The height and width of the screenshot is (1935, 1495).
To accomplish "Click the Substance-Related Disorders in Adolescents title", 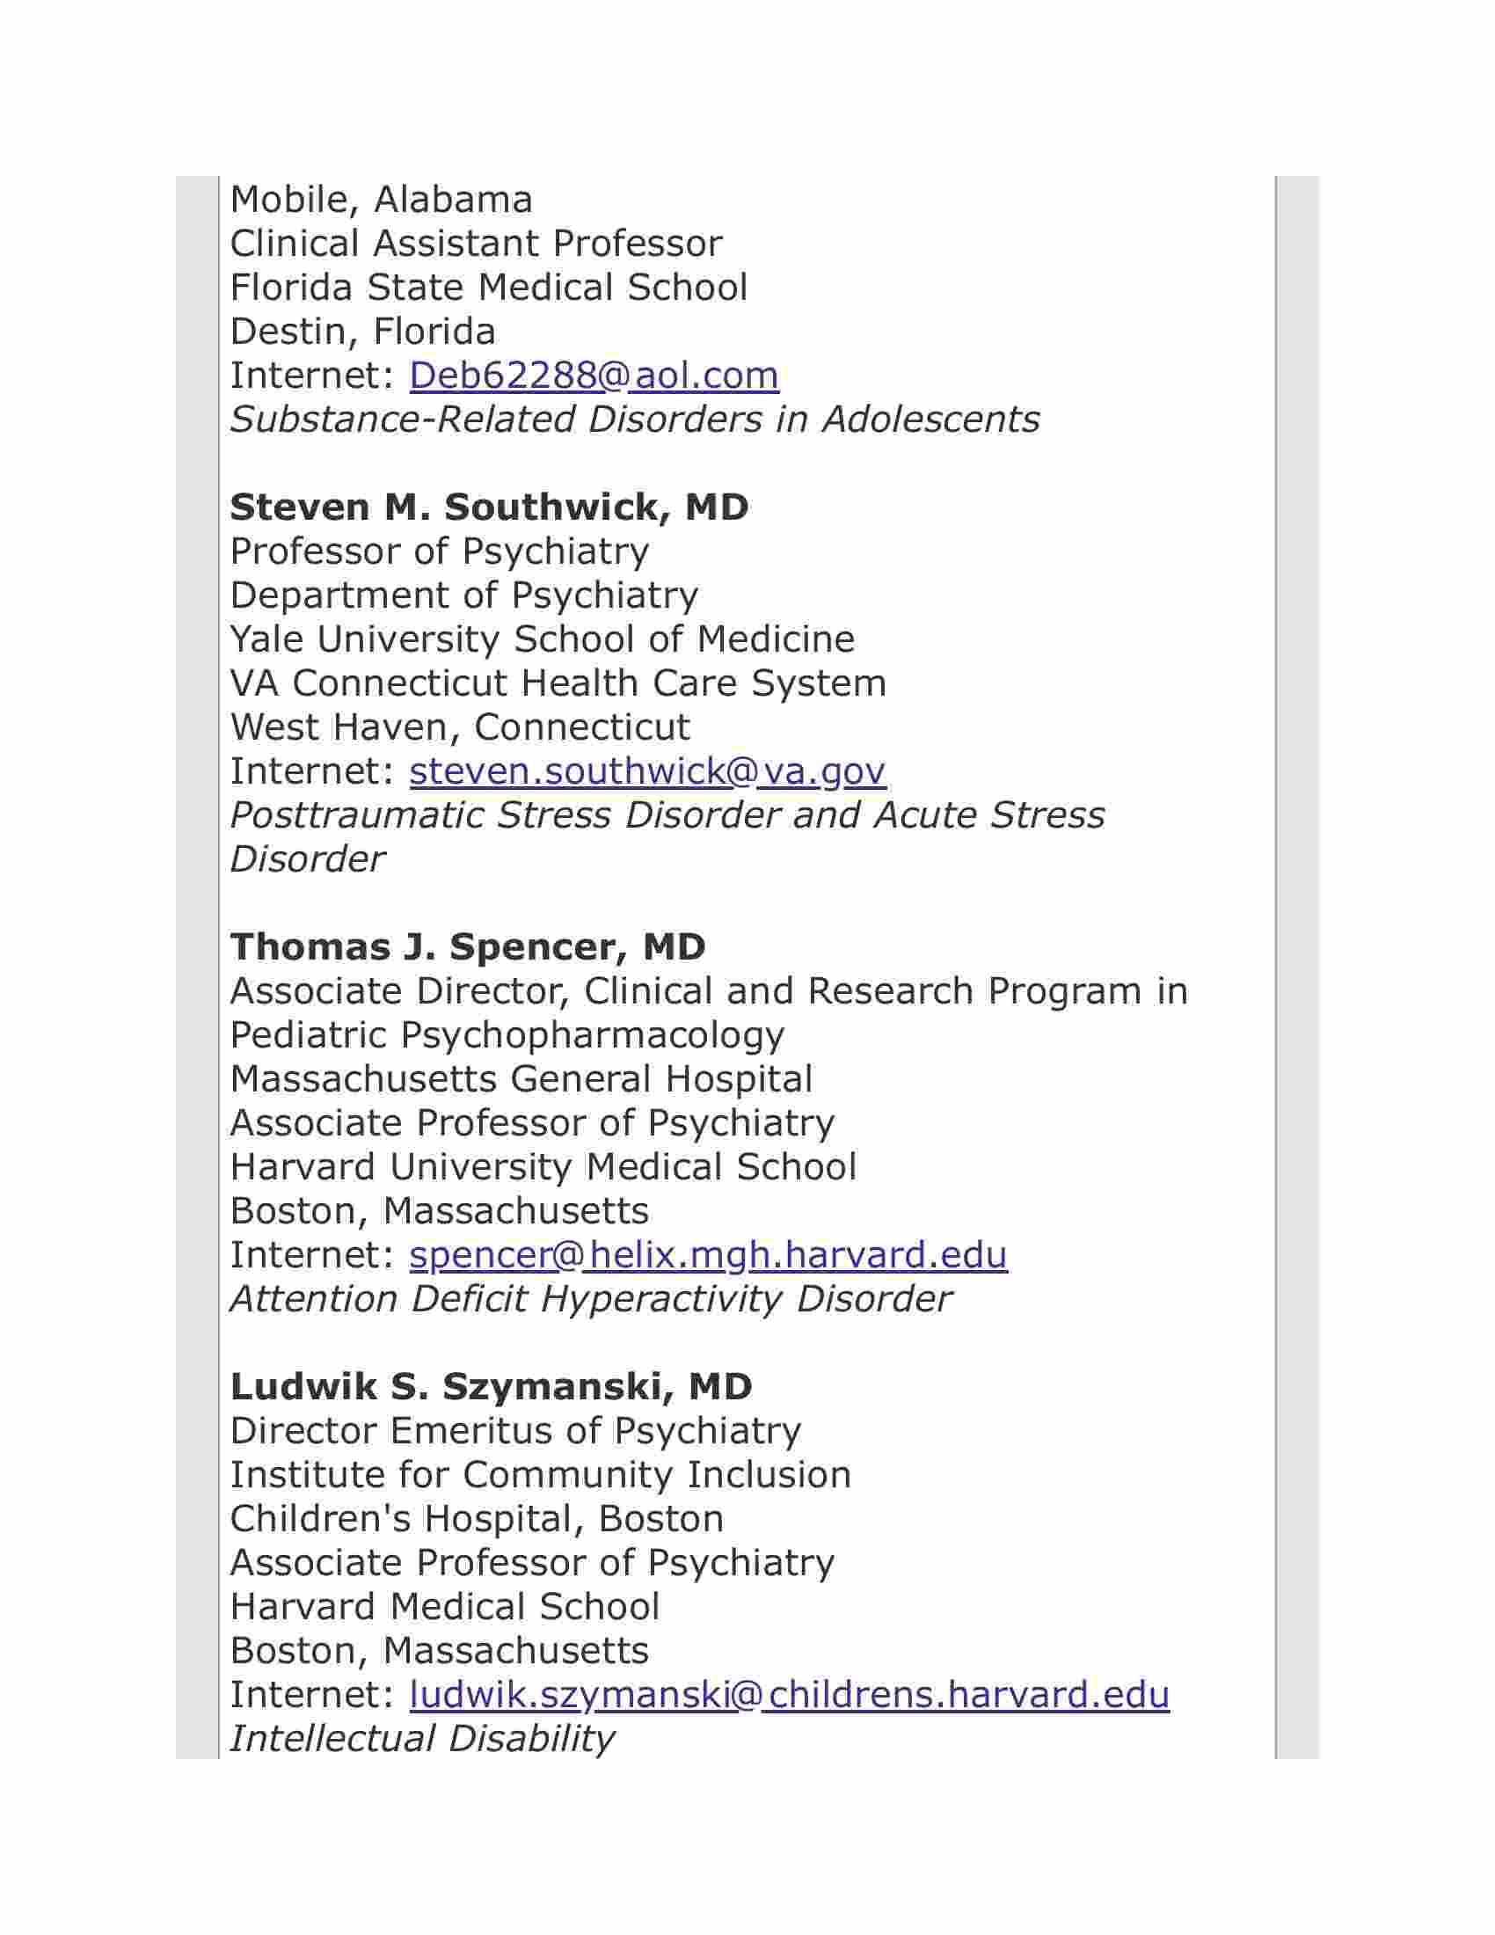I will (x=635, y=420).
